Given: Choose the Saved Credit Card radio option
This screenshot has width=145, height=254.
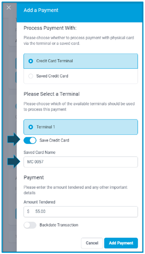Looking at the screenshot, I should pos(31,76).
